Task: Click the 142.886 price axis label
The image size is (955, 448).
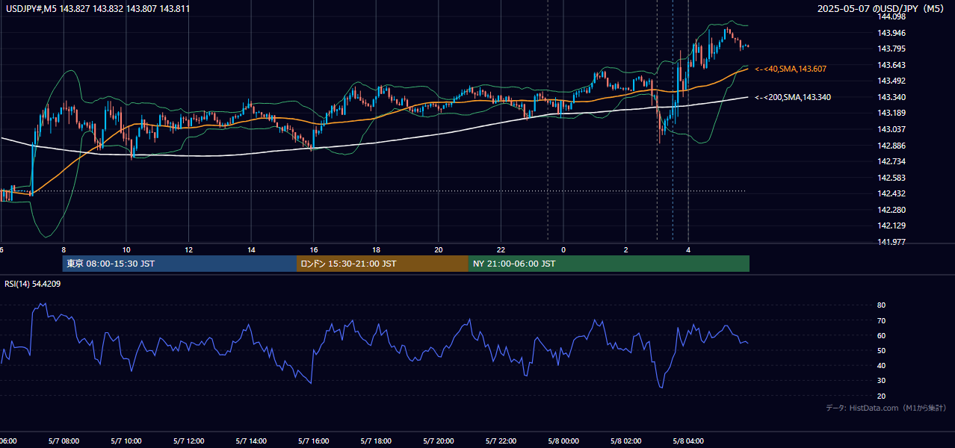Action: pyautogui.click(x=891, y=146)
